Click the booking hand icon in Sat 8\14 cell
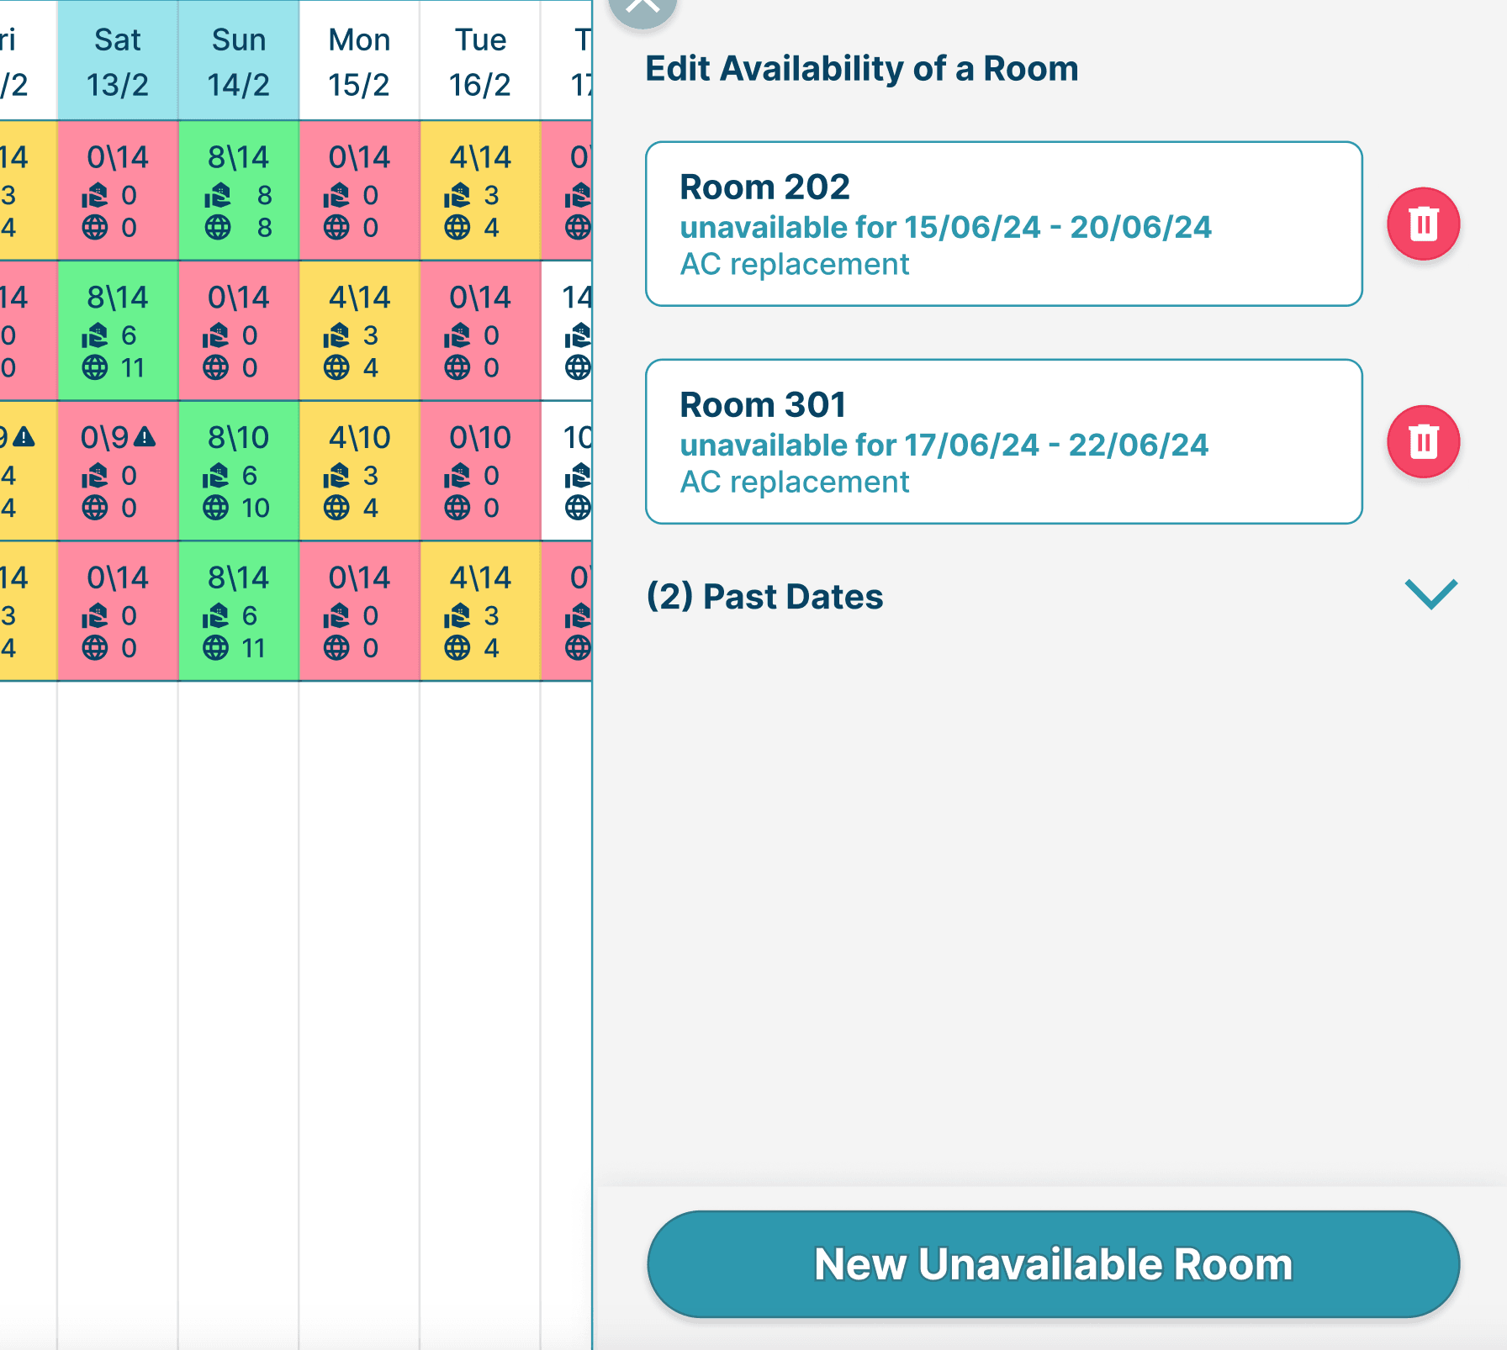This screenshot has width=1507, height=1350. 94,335
